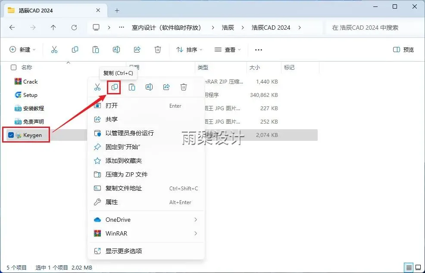
Task: Go forward with the right arrow
Action: 32,28
